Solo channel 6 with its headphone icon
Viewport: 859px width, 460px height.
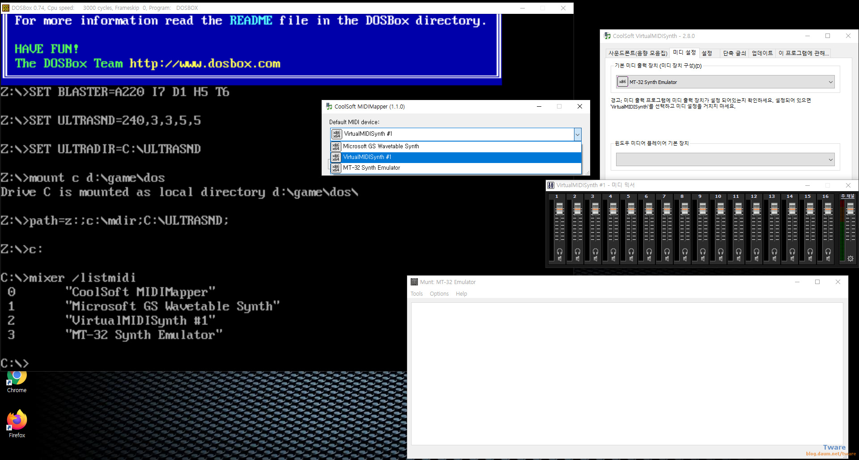point(649,251)
